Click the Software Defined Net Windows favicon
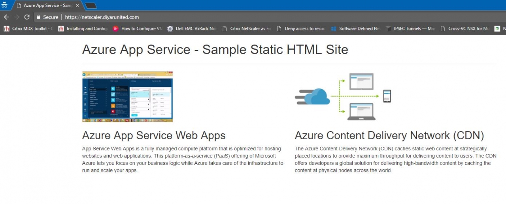Viewport: 506px width, 204px height. click(x=334, y=28)
